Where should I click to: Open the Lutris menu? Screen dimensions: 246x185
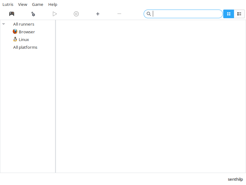click(x=8, y=4)
